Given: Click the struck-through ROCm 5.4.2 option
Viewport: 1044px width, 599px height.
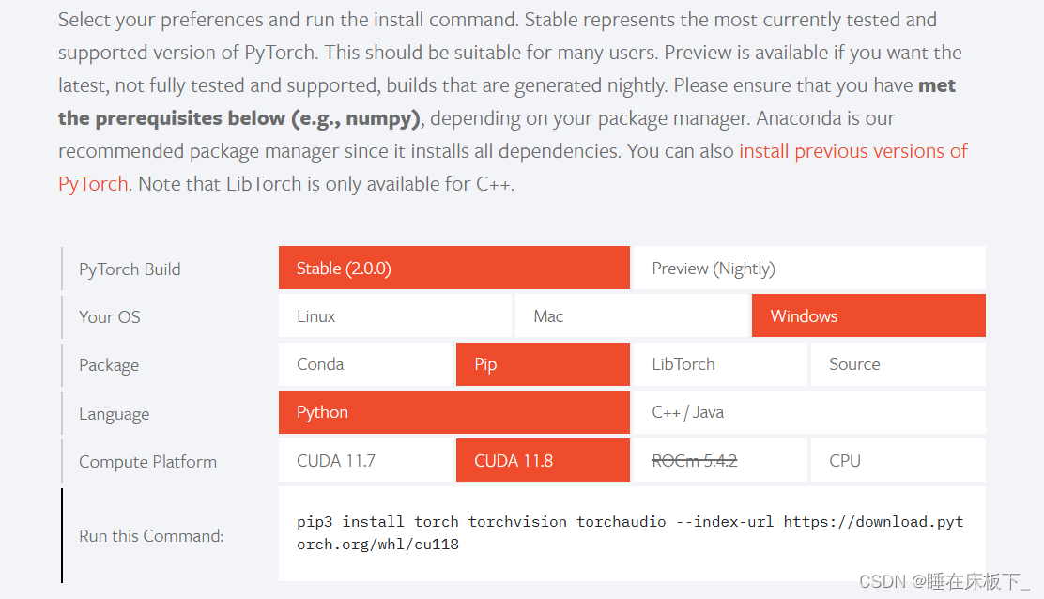Looking at the screenshot, I should click(x=719, y=461).
